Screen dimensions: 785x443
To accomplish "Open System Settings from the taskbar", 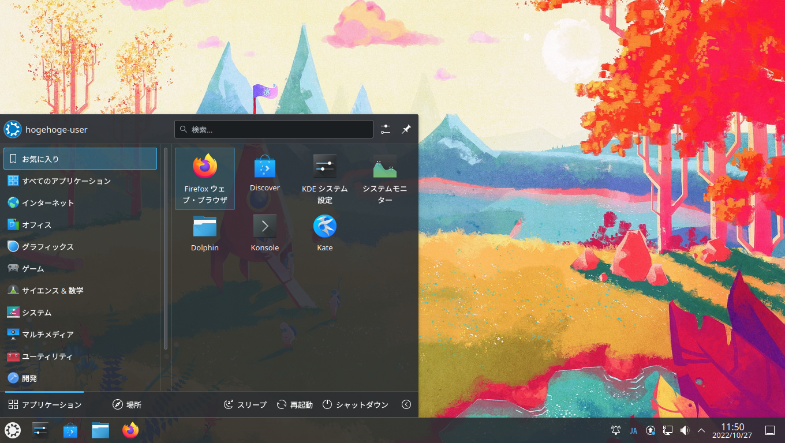I will coord(40,430).
